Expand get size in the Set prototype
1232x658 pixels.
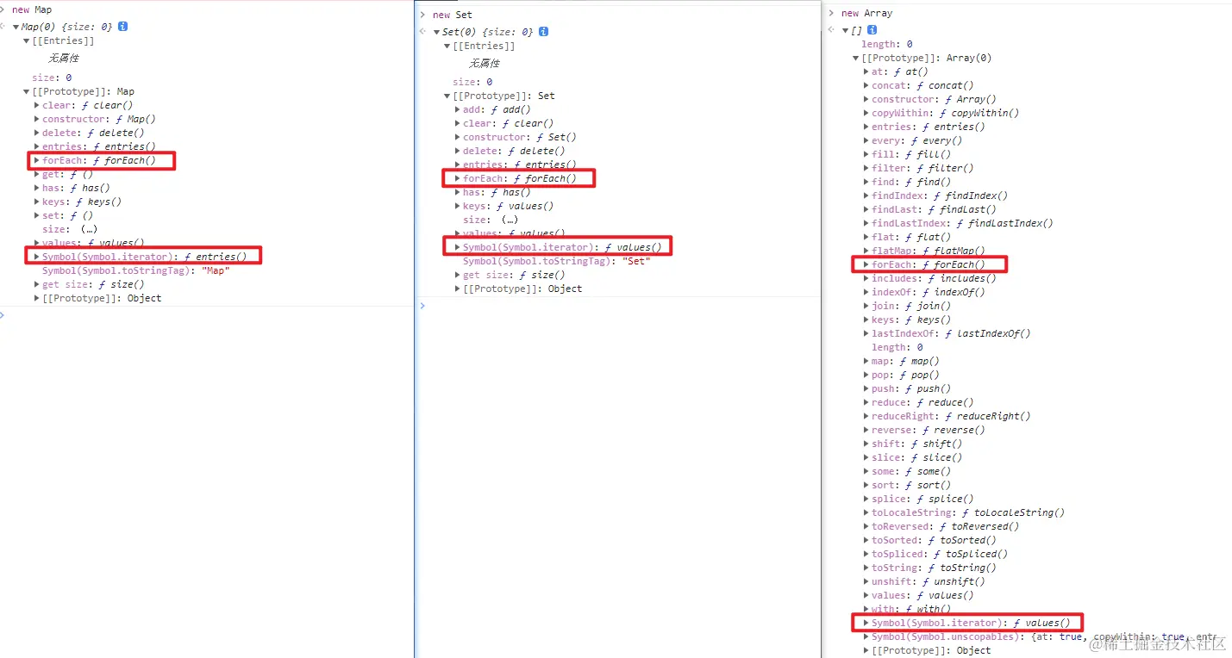[458, 276]
